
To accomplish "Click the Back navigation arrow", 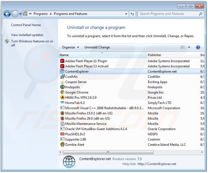I will pos(7,14).
